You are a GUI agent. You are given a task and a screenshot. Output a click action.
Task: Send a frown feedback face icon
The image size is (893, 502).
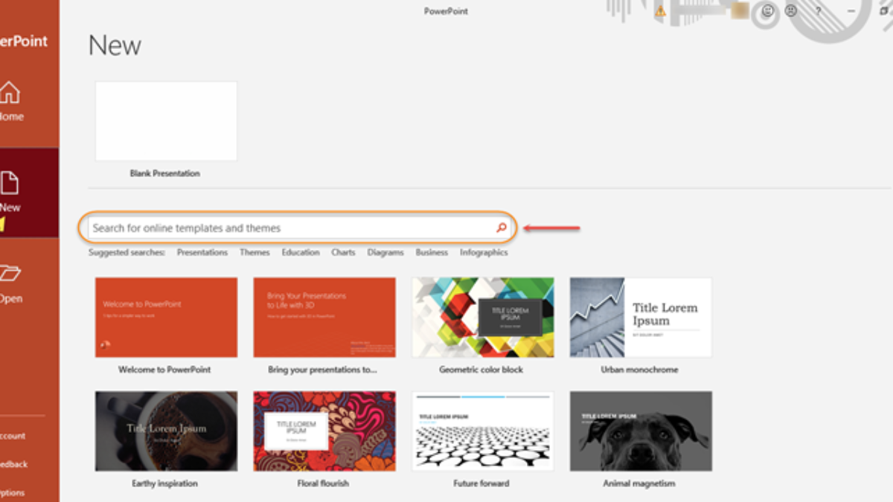(791, 11)
